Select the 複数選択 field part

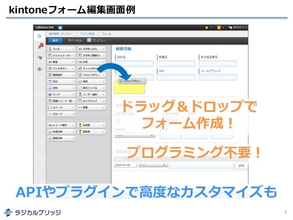(61, 75)
